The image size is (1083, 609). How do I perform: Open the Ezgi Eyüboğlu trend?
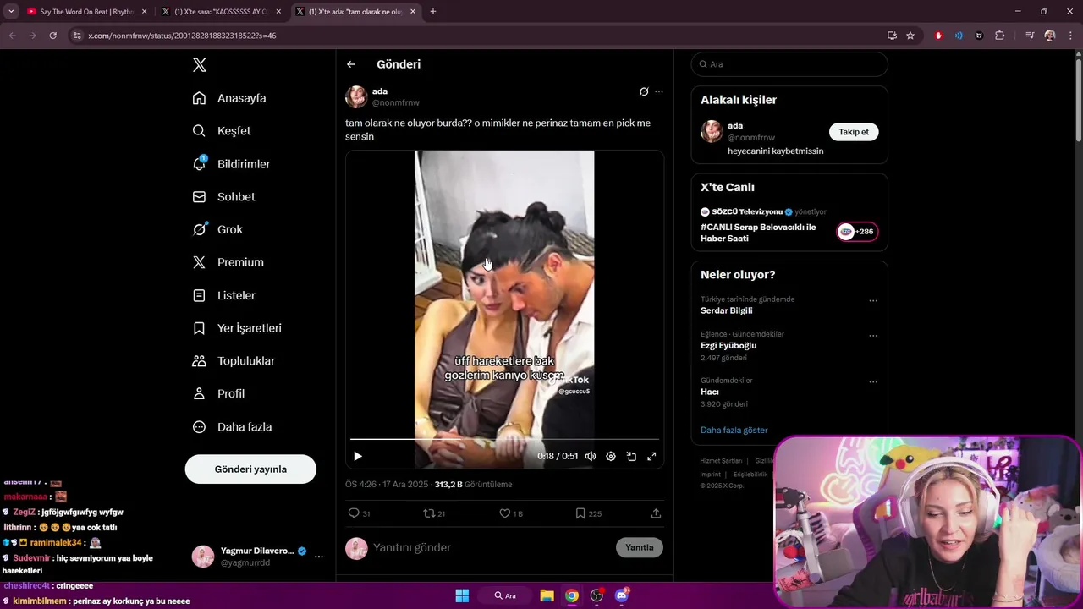(728, 346)
